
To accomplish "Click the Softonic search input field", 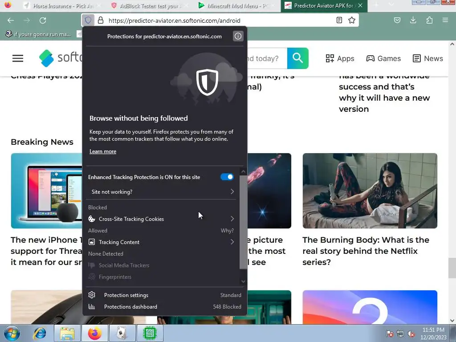I will [x=267, y=58].
